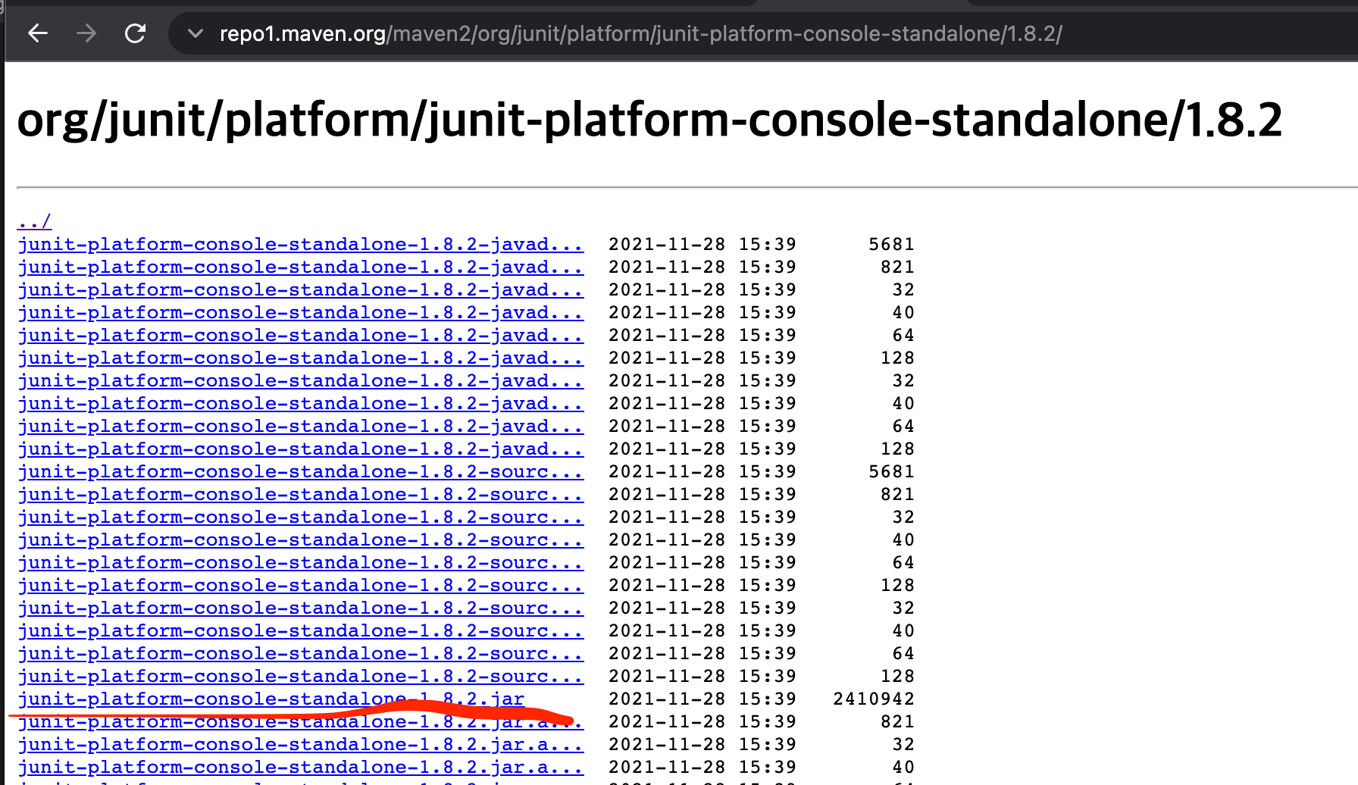The height and width of the screenshot is (785, 1358).
Task: Open the jar.a... link with size 32
Action: coord(300,744)
